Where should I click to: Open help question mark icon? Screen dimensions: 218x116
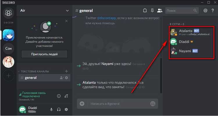(213, 10)
